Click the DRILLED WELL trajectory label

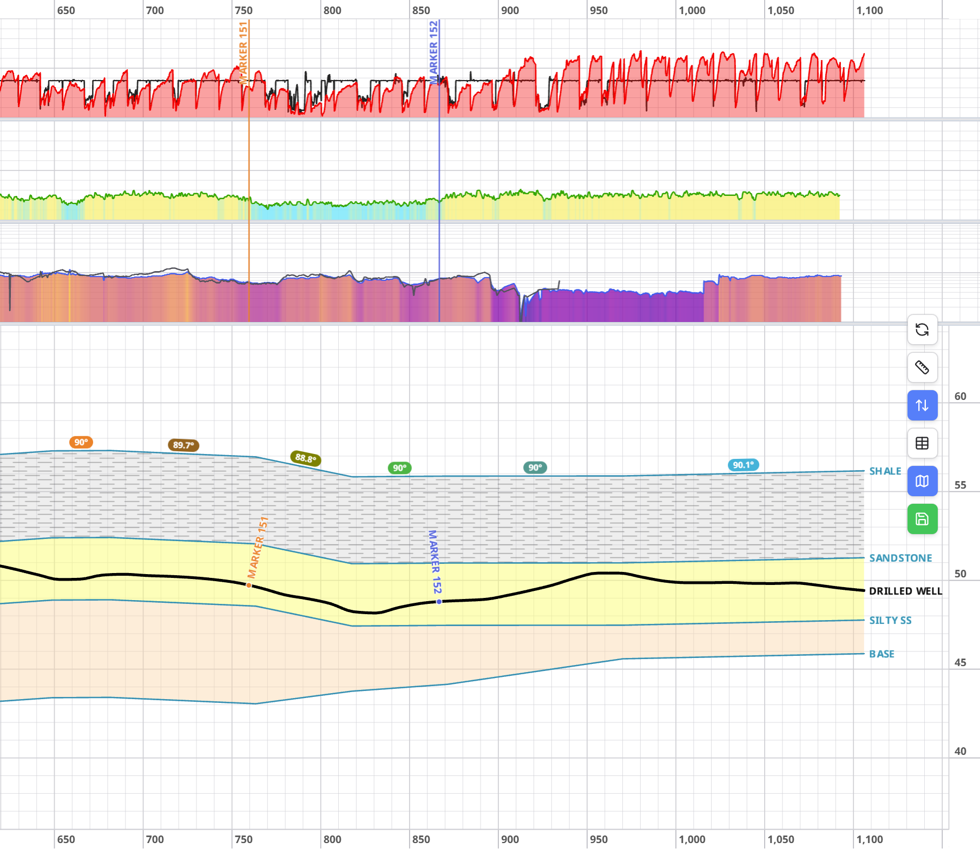tap(905, 591)
